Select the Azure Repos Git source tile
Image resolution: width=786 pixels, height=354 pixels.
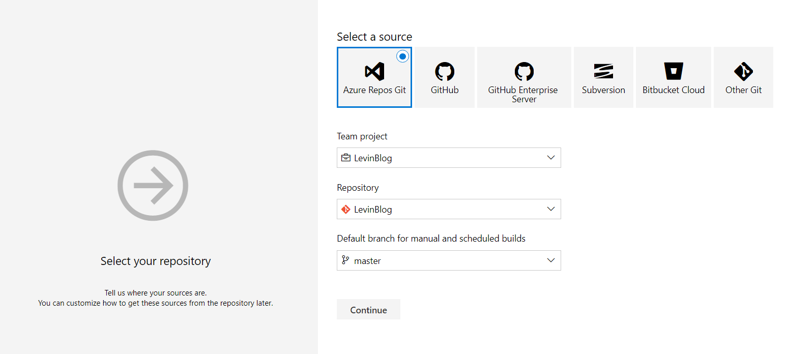point(374,77)
